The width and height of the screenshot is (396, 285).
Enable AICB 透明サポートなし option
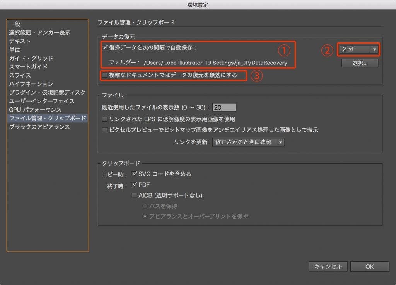pyautogui.click(x=135, y=195)
